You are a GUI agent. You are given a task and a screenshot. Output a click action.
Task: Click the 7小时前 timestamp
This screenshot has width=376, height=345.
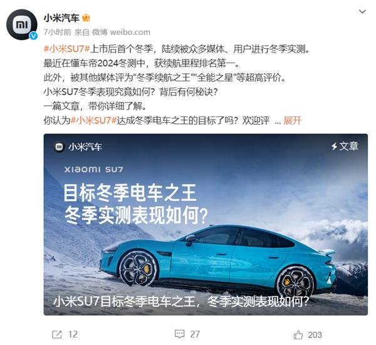58,32
